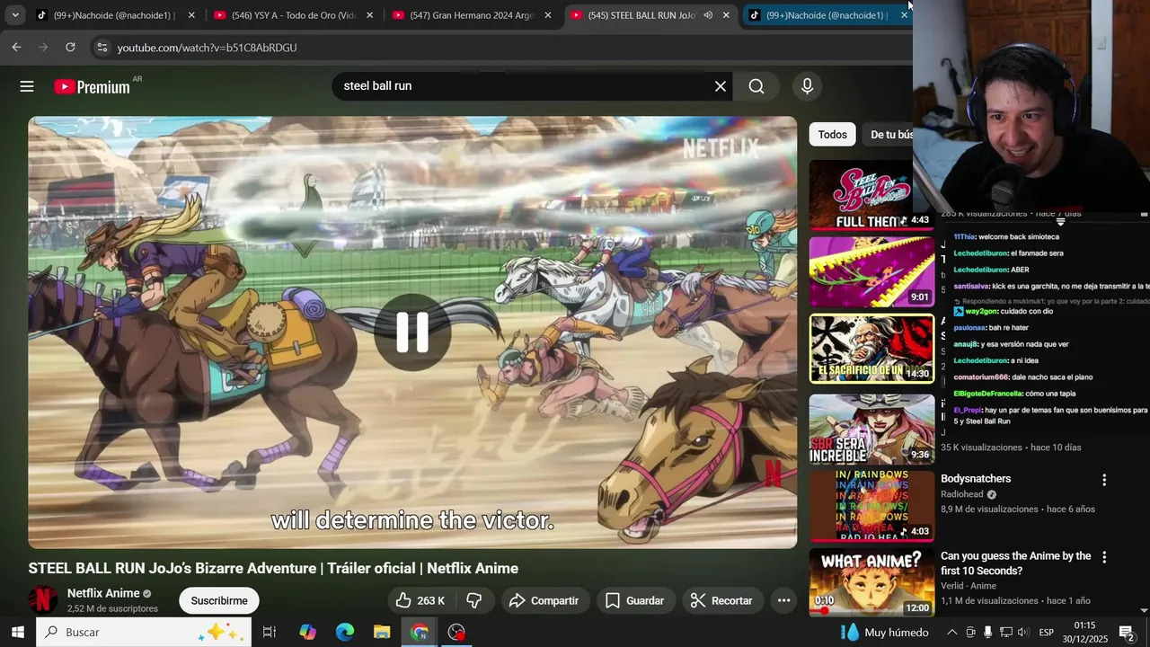
Task: View site information icon in address bar
Action: [x=102, y=47]
